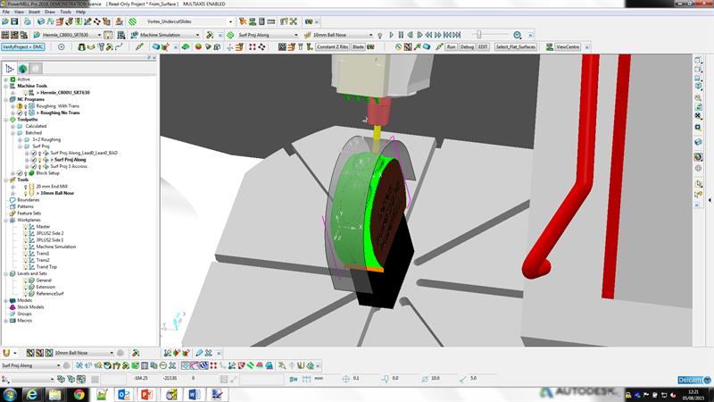714x402 pixels.
Task: Click the Select_Flat_Surfaces button
Action: point(516,47)
